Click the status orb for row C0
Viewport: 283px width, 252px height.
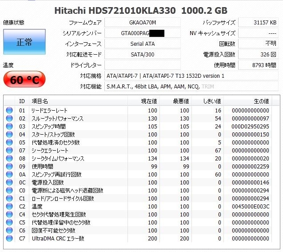tap(9, 190)
